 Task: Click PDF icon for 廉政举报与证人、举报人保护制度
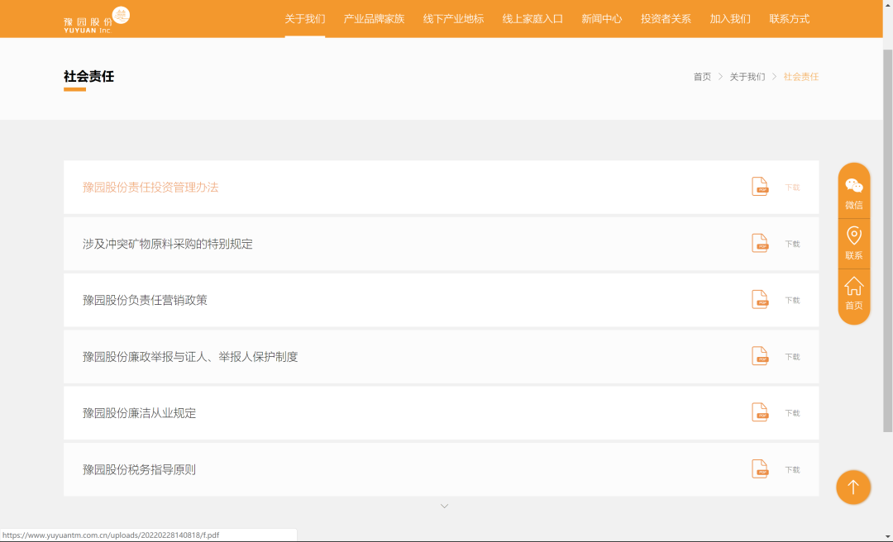[760, 356]
